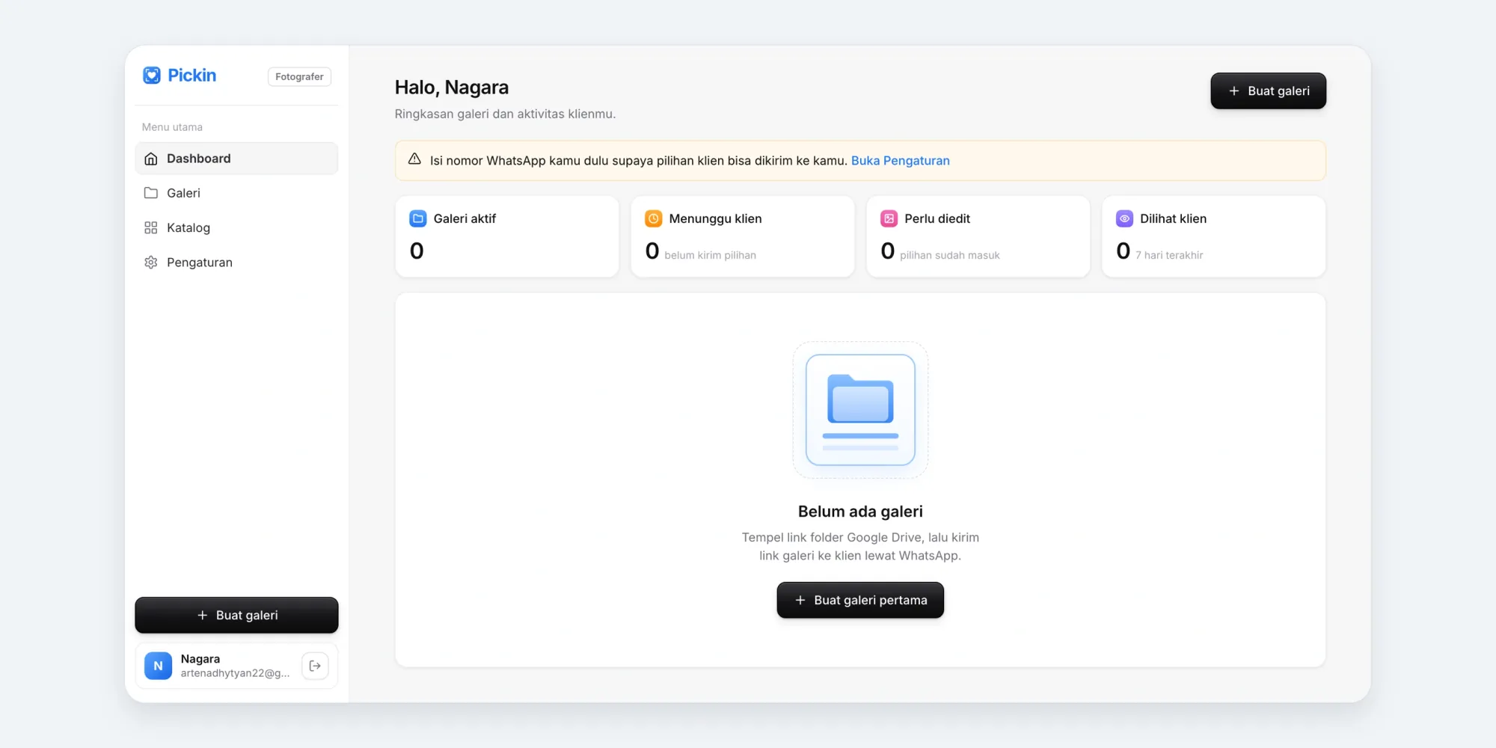Click the Perlu diedit card label

point(937,218)
